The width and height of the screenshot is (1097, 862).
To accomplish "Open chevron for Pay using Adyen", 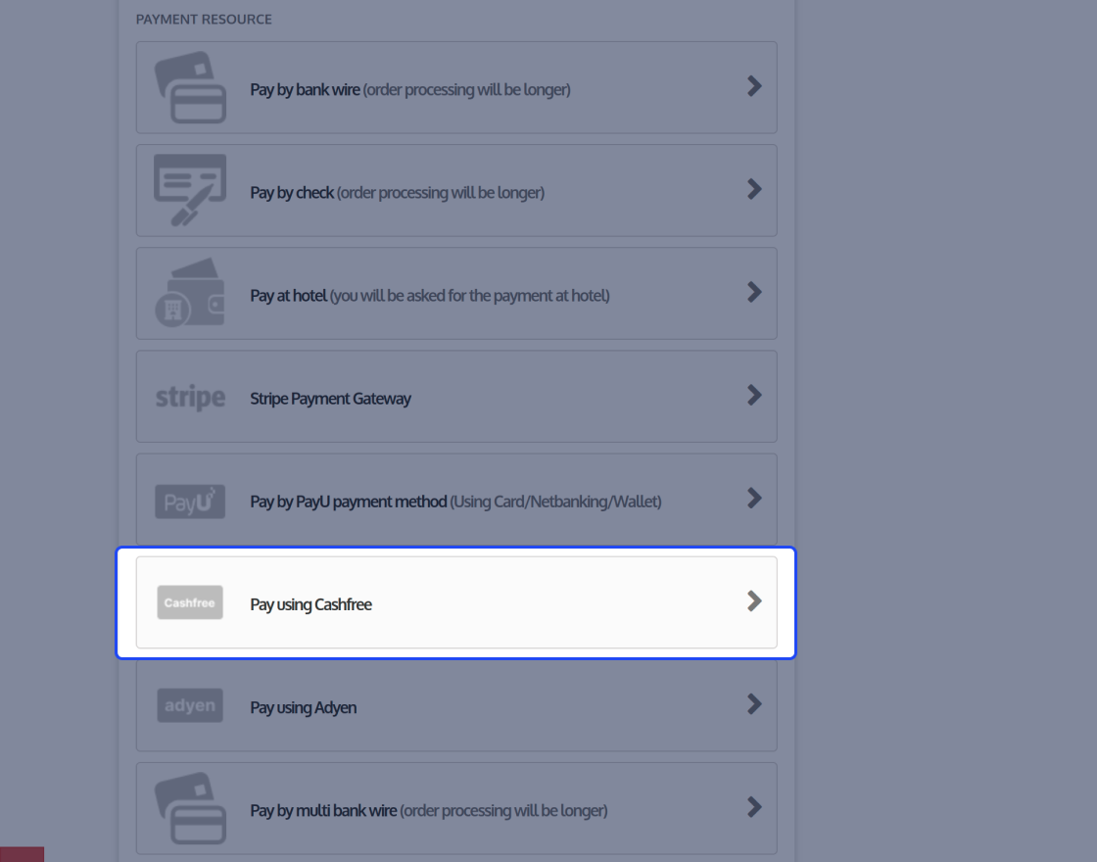I will click(754, 704).
